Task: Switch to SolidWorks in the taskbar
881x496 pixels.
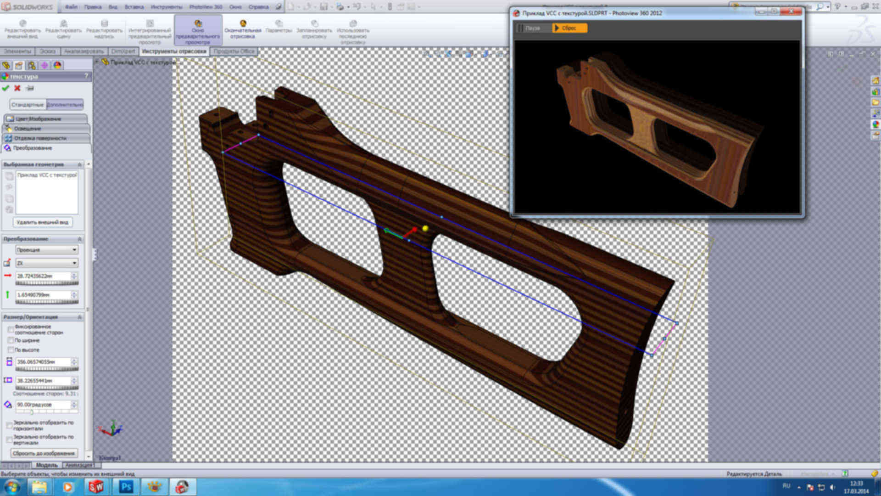Action: click(96, 487)
